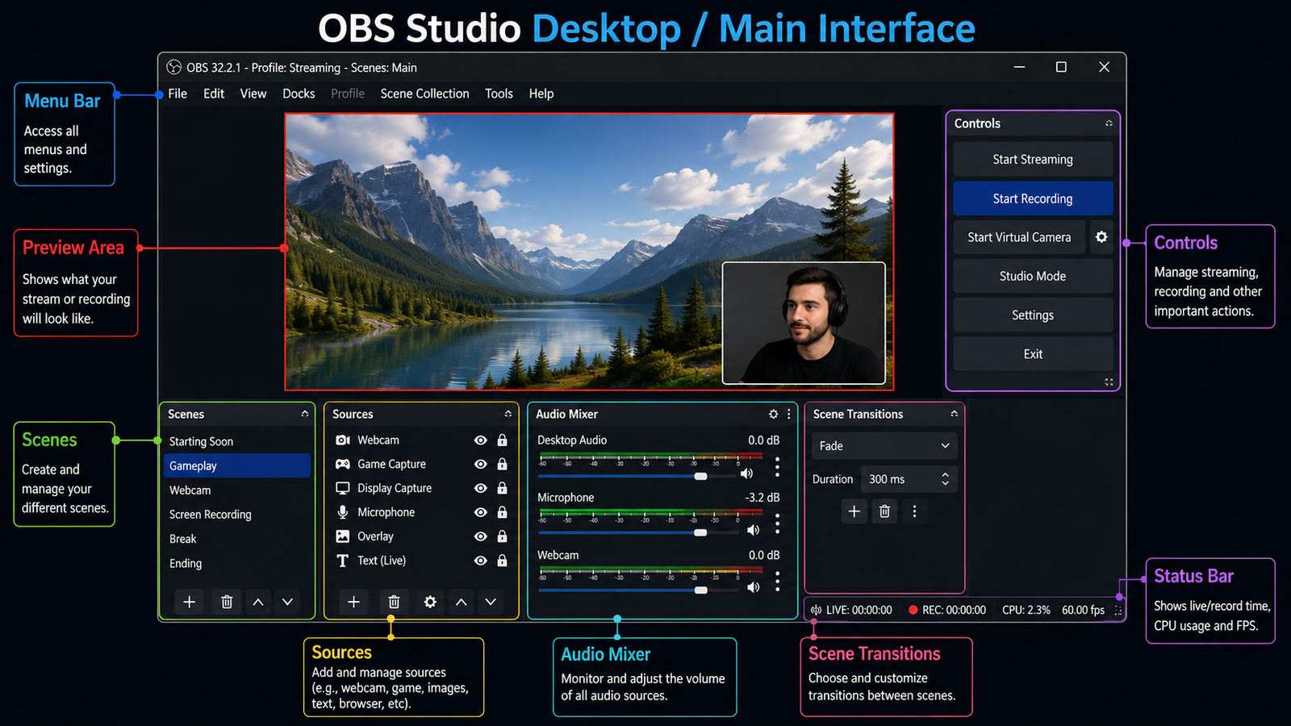This screenshot has height=726, width=1291.
Task: Open Microphone channel three-dot options
Action: pos(777,524)
